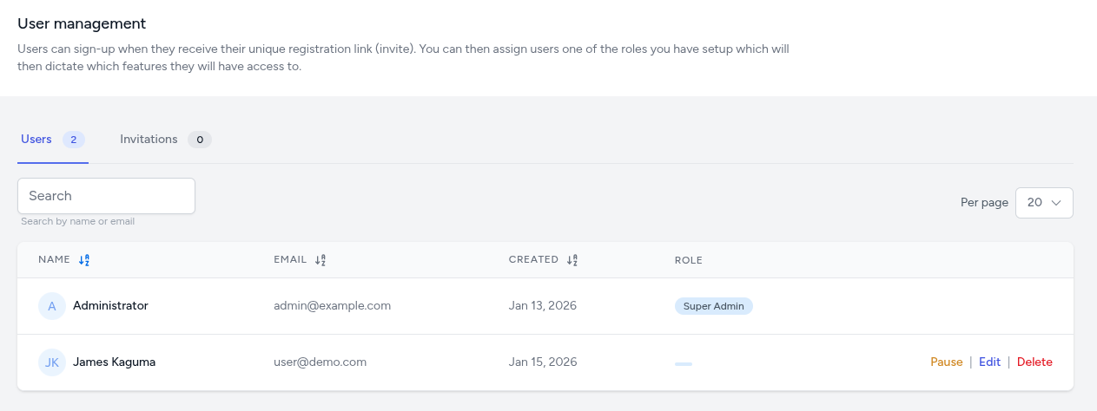Screen dimensions: 1097x411
Task: Click the Administrator user name
Action: [x=110, y=306]
